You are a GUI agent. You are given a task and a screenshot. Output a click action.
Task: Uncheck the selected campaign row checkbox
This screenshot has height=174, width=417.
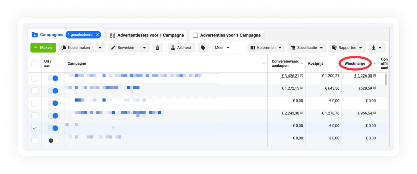tap(35, 128)
